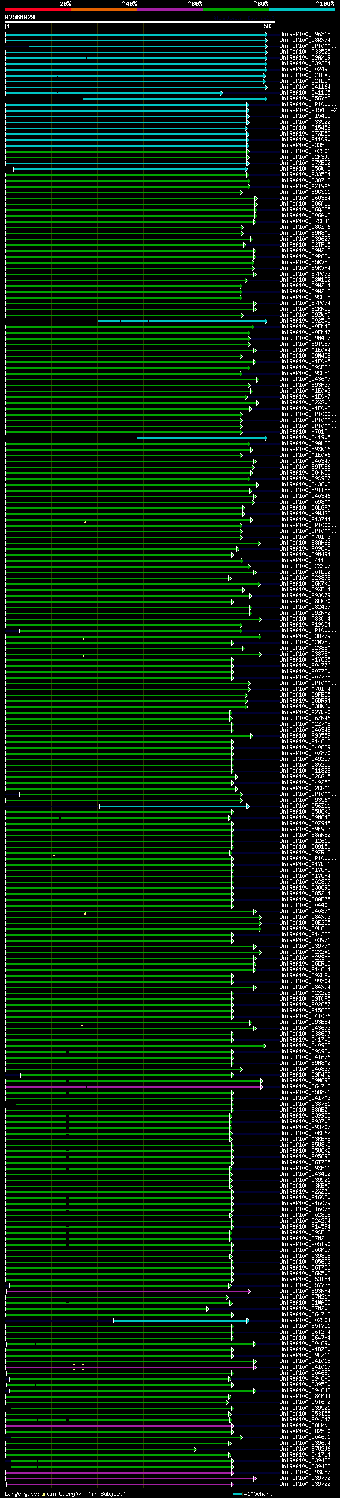The height and width of the screenshot is (1498, 340).
Task: Click label UniRef100_Q41018
Action: [305, 1361]
